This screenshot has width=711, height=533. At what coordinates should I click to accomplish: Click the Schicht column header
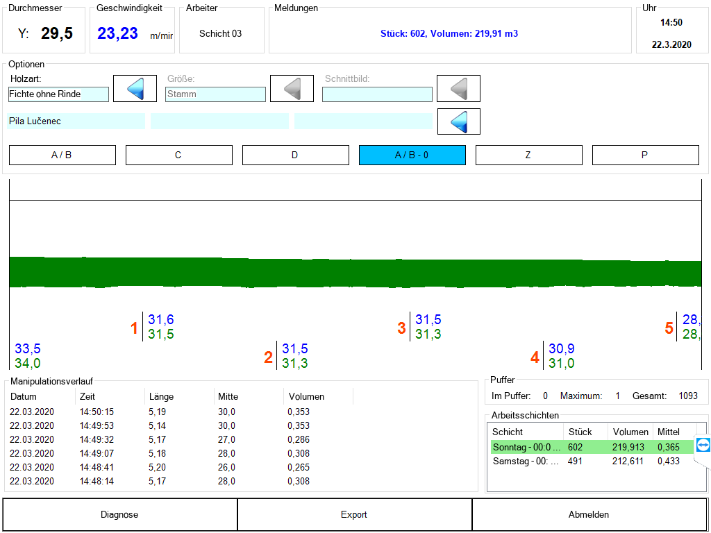coord(508,432)
